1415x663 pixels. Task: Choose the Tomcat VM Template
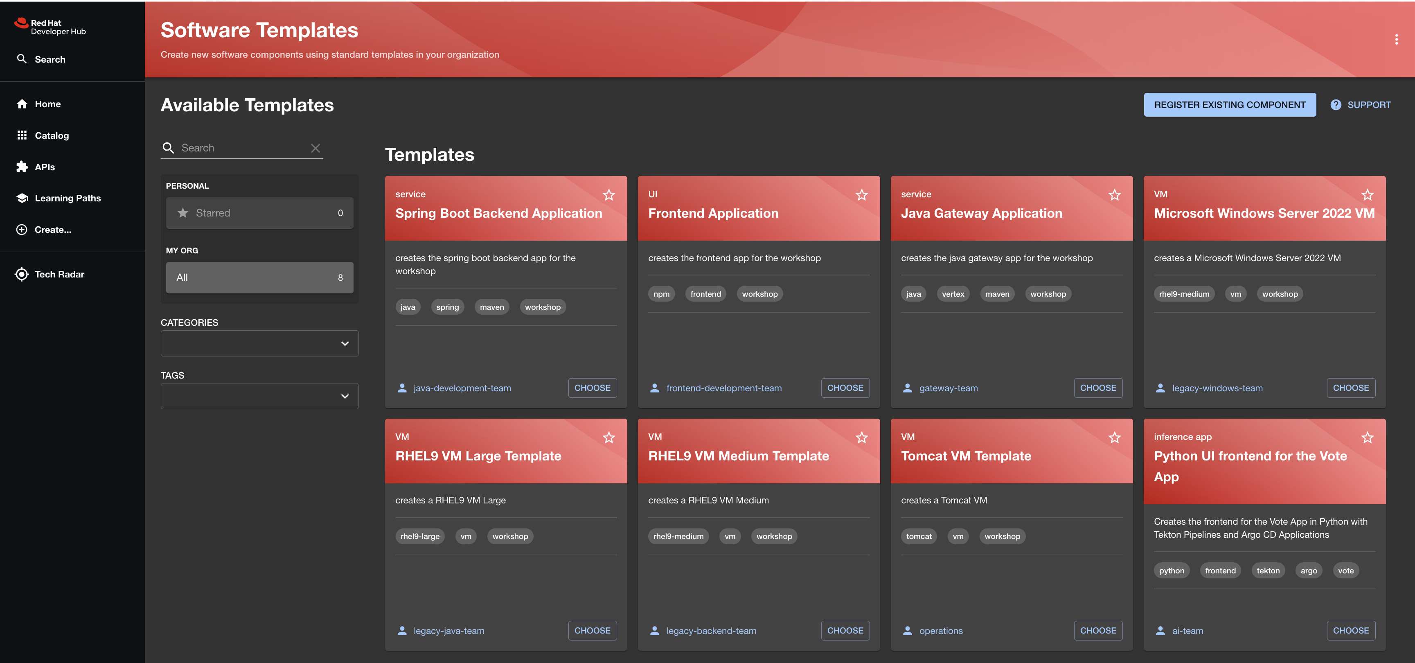tap(1098, 631)
